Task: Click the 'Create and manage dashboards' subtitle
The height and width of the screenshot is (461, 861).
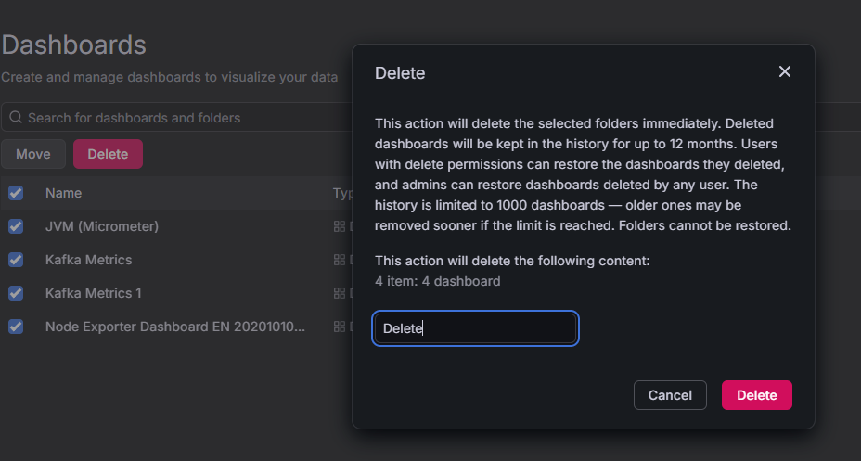Action: point(169,77)
